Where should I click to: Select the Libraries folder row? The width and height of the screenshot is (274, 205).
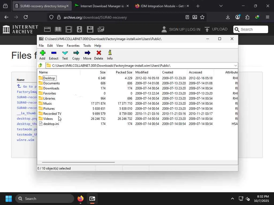(x=138, y=98)
